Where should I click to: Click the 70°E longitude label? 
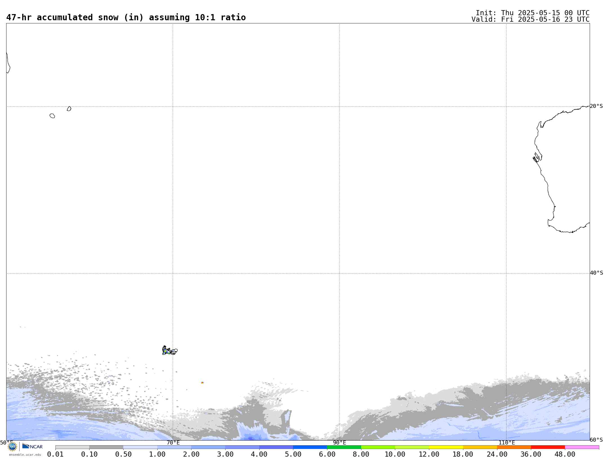pyautogui.click(x=173, y=443)
